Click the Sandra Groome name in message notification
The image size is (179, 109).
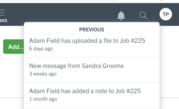(103, 66)
